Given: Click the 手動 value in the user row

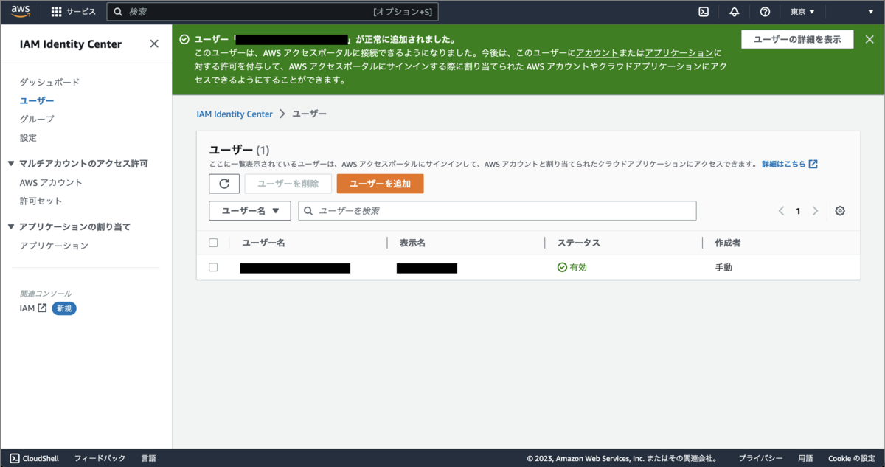Looking at the screenshot, I should 723,268.
